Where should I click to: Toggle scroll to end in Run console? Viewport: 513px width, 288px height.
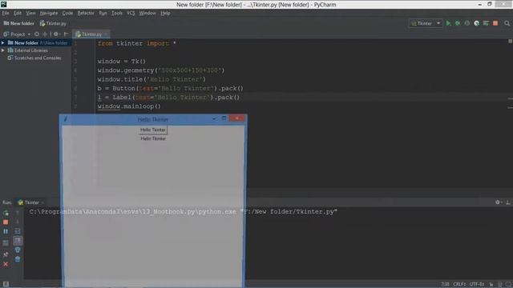pyautogui.click(x=18, y=241)
